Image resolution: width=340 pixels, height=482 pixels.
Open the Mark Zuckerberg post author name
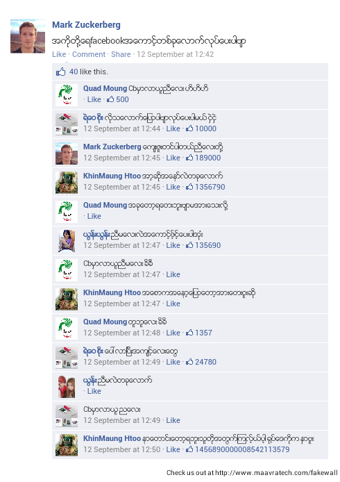click(x=86, y=25)
